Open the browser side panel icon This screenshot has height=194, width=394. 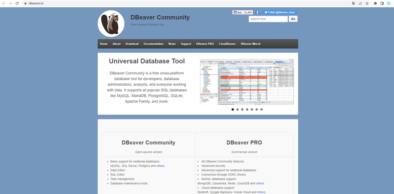click(382, 3)
